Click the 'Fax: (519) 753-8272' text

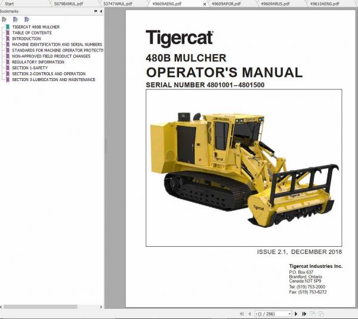tap(308, 292)
